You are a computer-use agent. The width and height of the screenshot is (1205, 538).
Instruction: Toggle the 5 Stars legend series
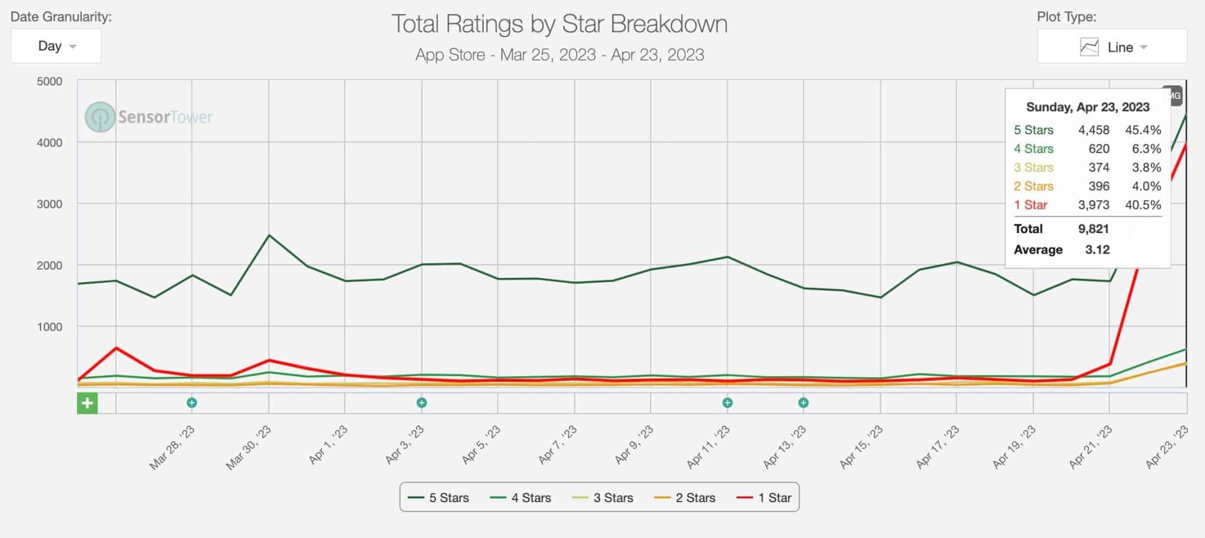(x=438, y=498)
